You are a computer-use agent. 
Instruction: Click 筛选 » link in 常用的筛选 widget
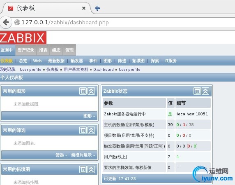click(61, 155)
